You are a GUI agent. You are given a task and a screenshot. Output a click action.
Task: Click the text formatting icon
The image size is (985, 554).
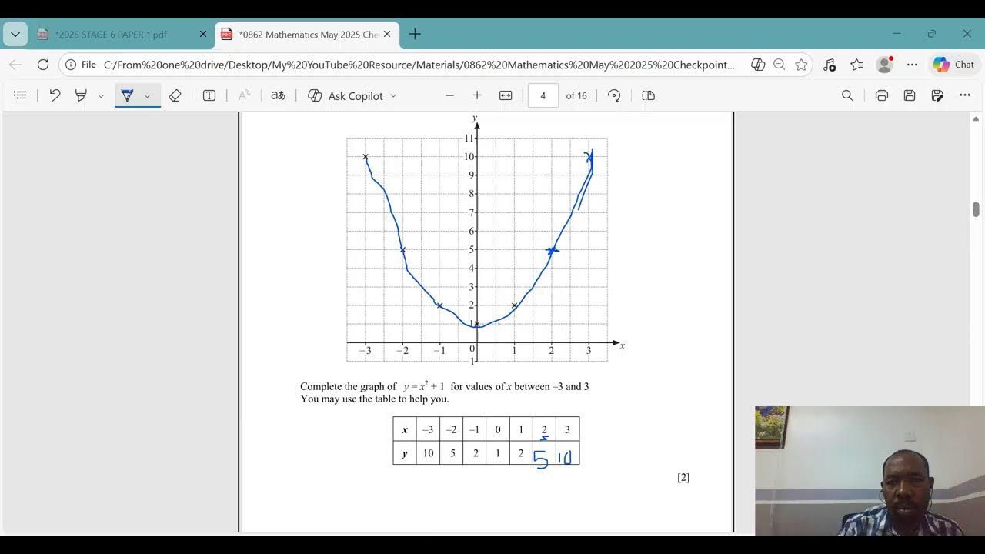pos(244,95)
